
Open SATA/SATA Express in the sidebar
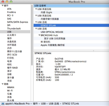(x=18, y=22)
